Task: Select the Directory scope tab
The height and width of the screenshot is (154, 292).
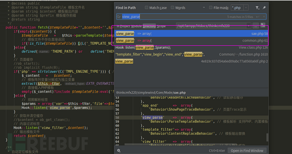Action: click(x=149, y=26)
